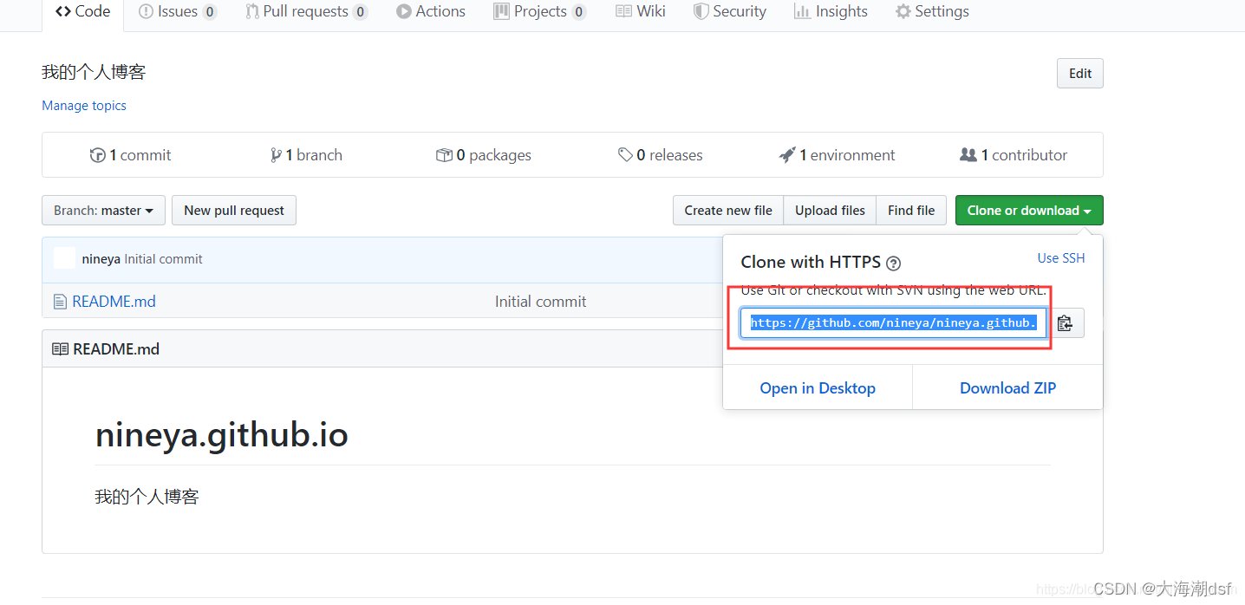Click the Edit description button

(x=1080, y=74)
